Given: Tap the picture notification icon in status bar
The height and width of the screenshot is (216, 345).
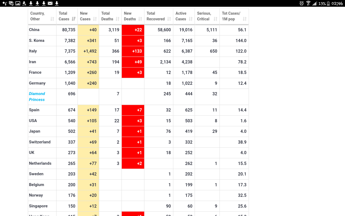Looking at the screenshot, I should (x=18, y=3).
